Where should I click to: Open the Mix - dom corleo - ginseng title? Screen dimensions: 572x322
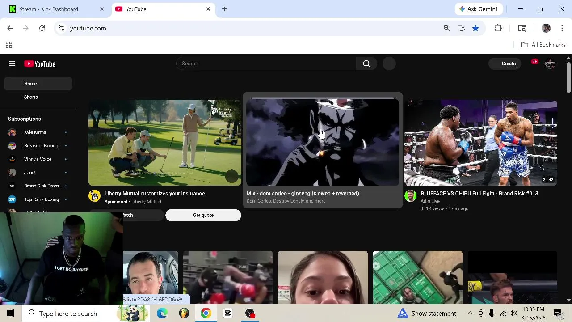(x=303, y=193)
